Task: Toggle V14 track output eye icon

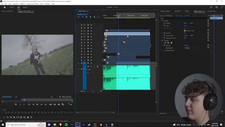Action: point(91,25)
